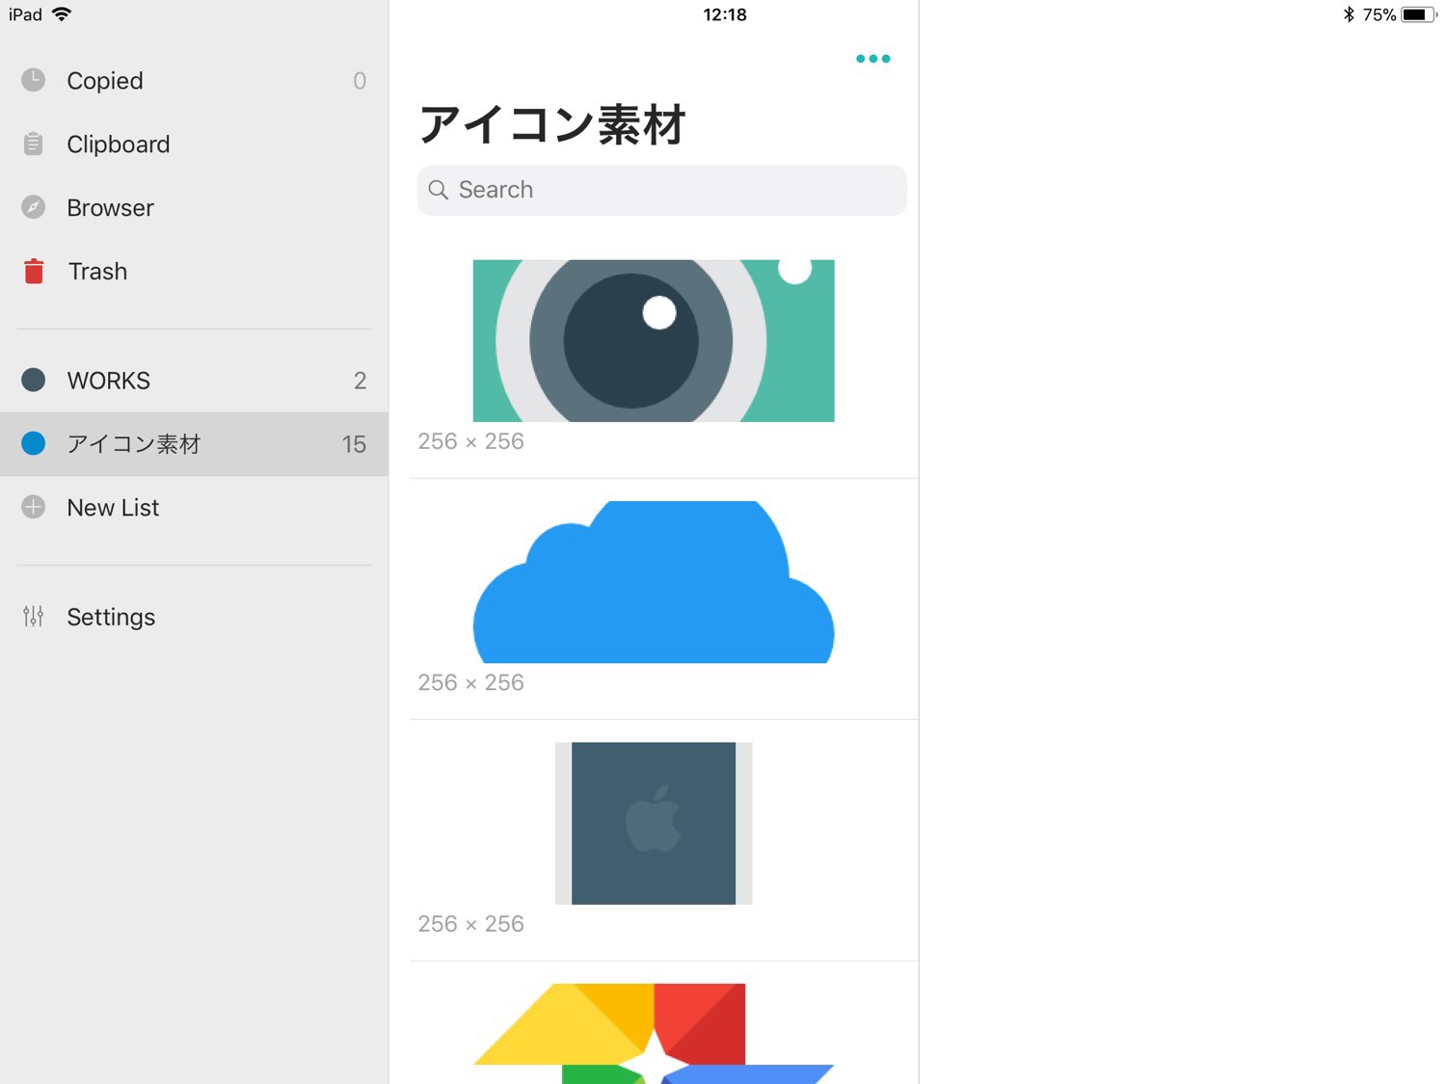Click the Wi-Fi status icon
Screen dimensions: 1446x1084
62,13
